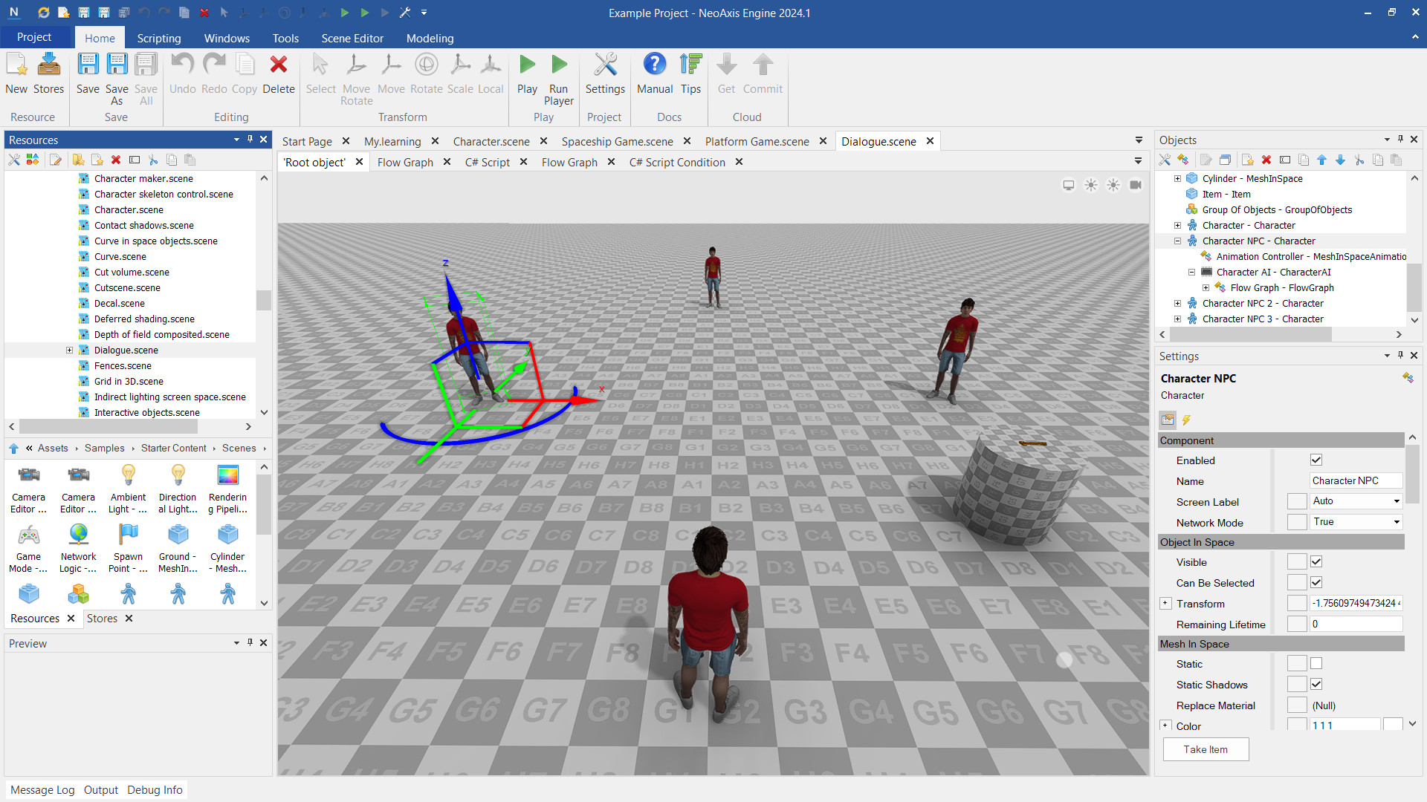Expand Character NPC 2 tree node
This screenshot has width=1427, height=802.
coord(1177,303)
